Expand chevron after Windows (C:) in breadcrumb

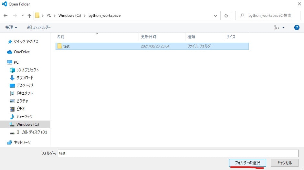click(x=85, y=16)
